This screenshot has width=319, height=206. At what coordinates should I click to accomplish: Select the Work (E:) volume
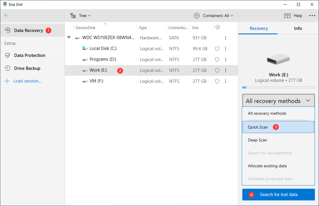pyautogui.click(x=151, y=70)
